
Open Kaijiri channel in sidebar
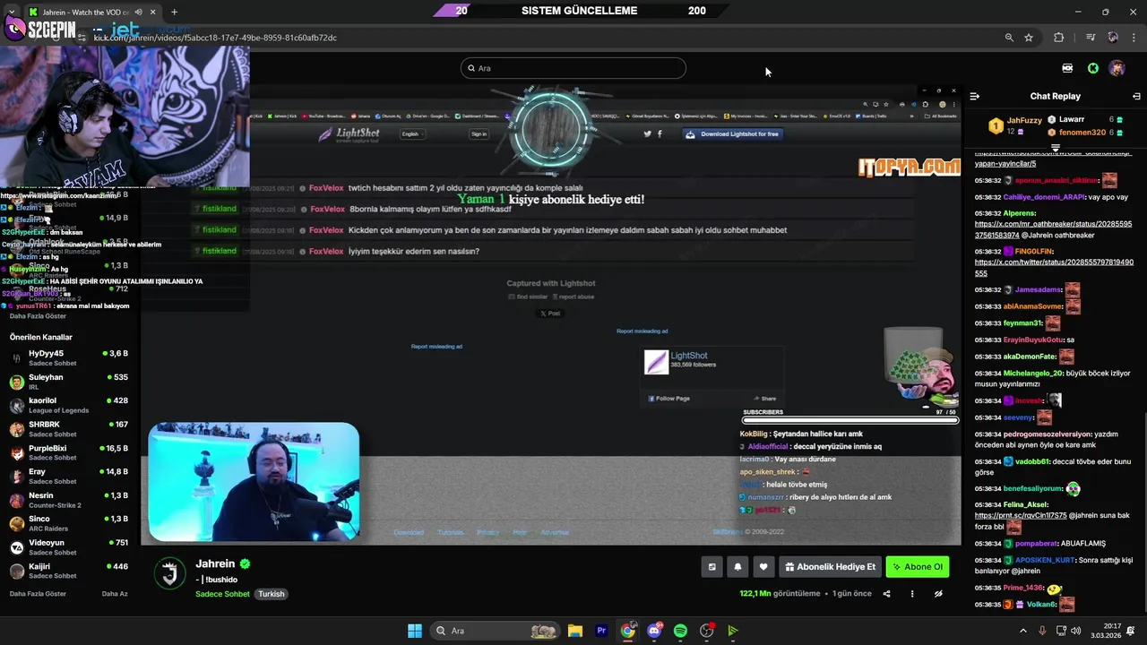tap(70, 571)
